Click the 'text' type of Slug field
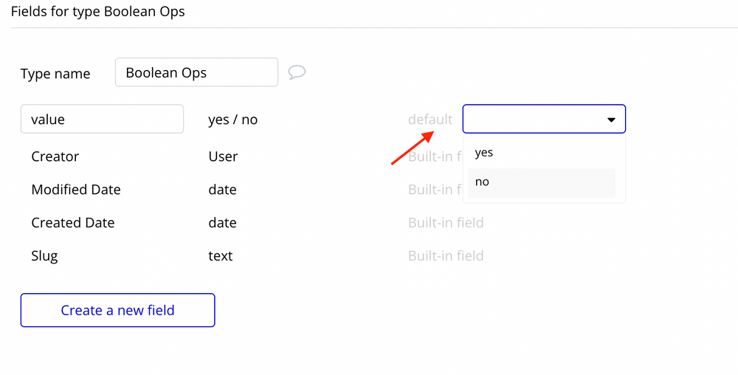738x375 pixels. 220,256
